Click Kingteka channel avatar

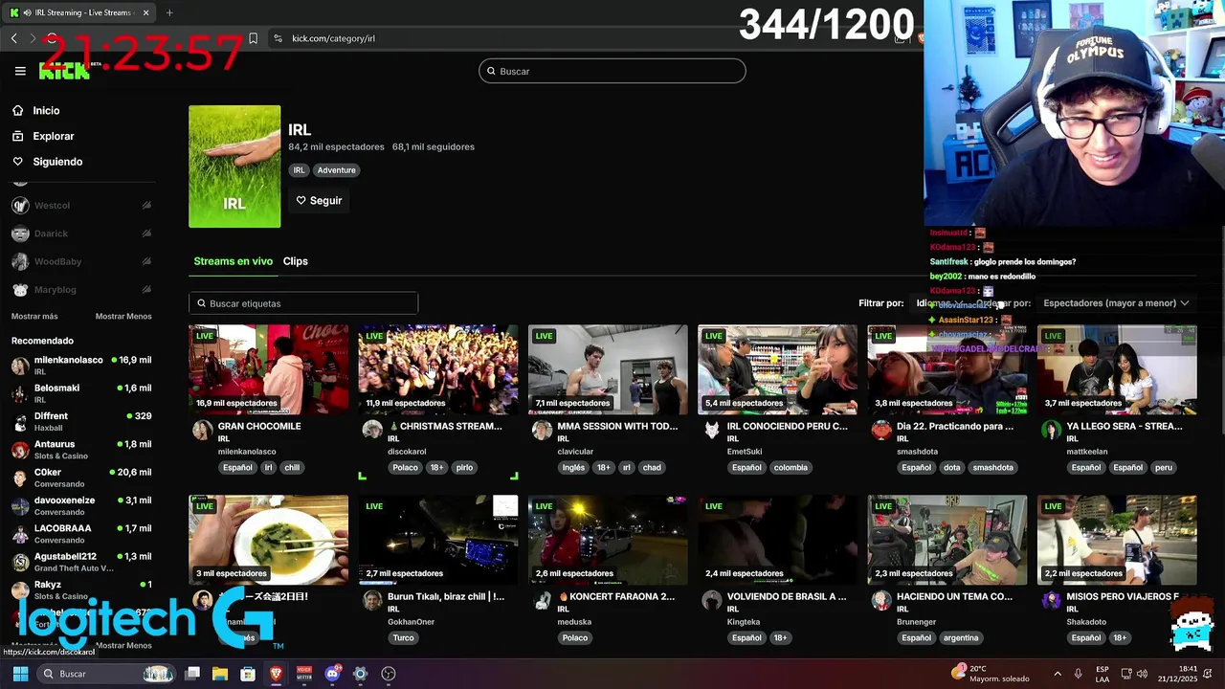click(711, 600)
